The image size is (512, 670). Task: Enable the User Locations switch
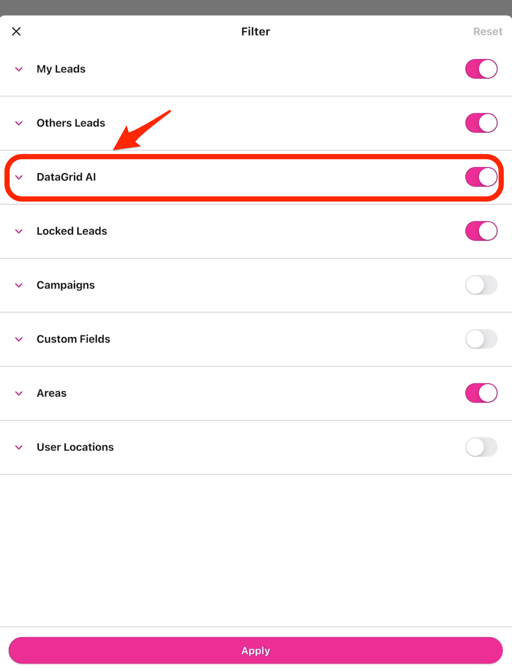(481, 447)
